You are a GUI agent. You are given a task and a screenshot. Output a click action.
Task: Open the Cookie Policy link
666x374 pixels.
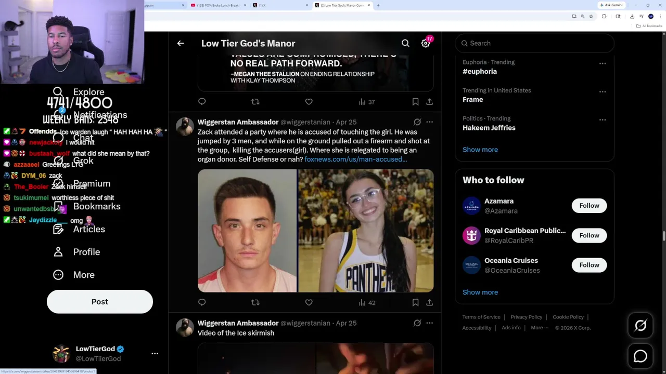(x=568, y=317)
